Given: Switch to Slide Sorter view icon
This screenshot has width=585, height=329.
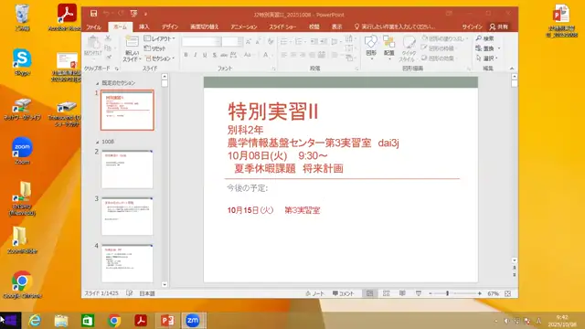Looking at the screenshot, I should click(386, 293).
